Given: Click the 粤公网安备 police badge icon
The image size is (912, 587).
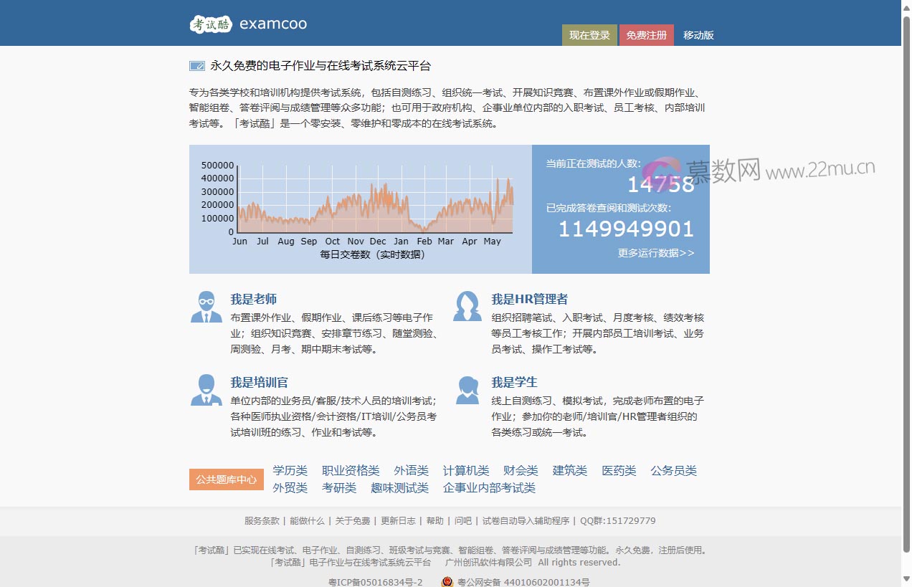Looking at the screenshot, I should coord(446,582).
